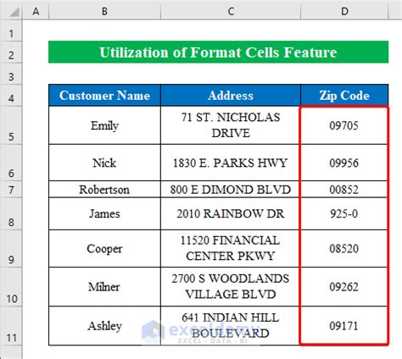This screenshot has height=359, width=402.
Task: Click the Address header cell
Action: (231, 96)
